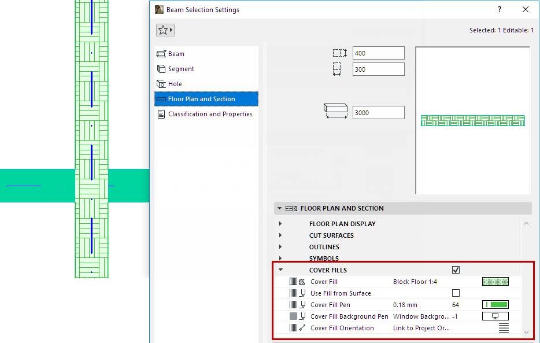Open the Cover Fill Background Pen swatch

495,316
